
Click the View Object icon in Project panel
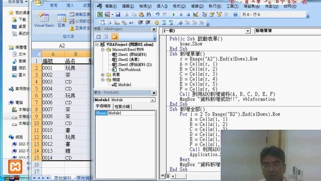click(x=106, y=37)
